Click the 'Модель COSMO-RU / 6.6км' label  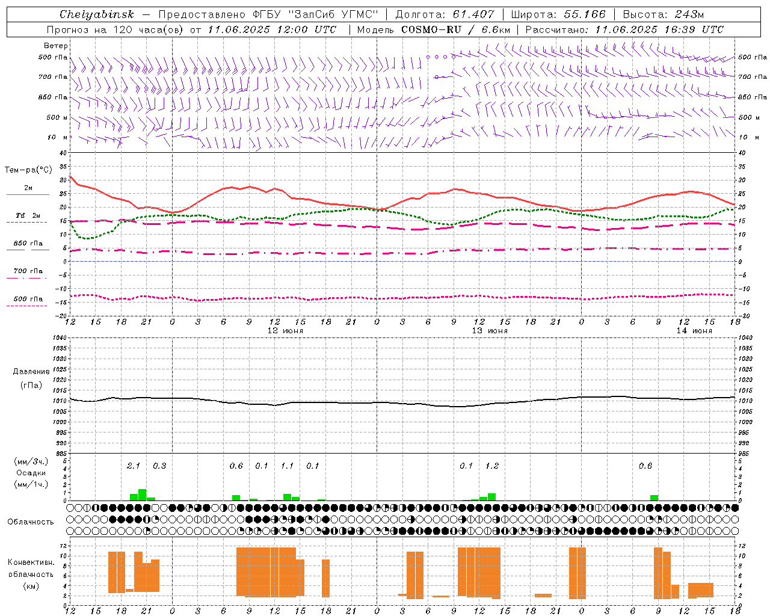(434, 29)
